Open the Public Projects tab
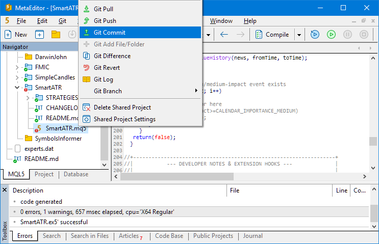This screenshot has width=379, height=244. point(213,236)
